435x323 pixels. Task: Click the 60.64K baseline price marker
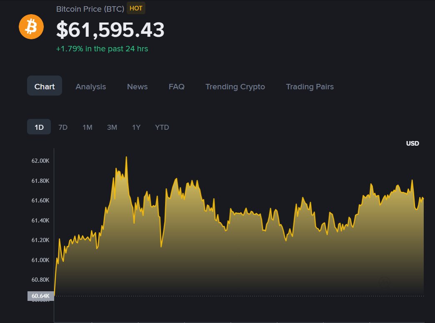(x=40, y=296)
